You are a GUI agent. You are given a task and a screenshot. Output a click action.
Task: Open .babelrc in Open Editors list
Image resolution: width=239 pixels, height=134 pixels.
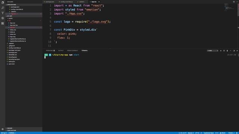[x=13, y=12]
